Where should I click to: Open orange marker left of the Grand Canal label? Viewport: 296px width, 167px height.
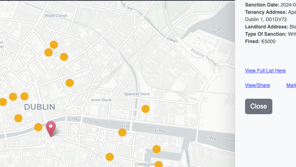tap(110, 157)
